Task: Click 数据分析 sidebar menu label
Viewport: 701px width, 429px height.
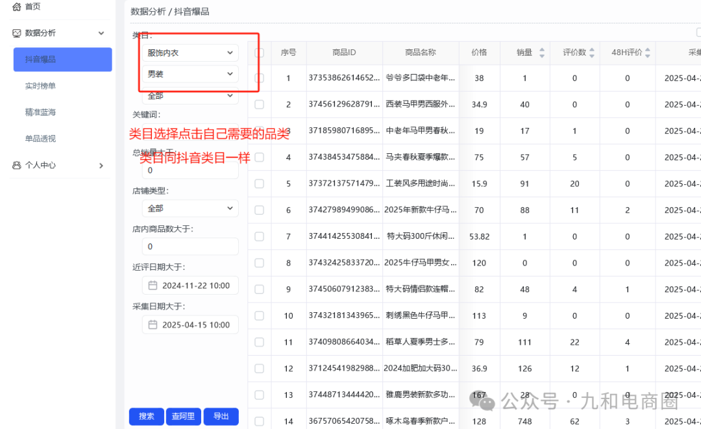Action: point(40,33)
